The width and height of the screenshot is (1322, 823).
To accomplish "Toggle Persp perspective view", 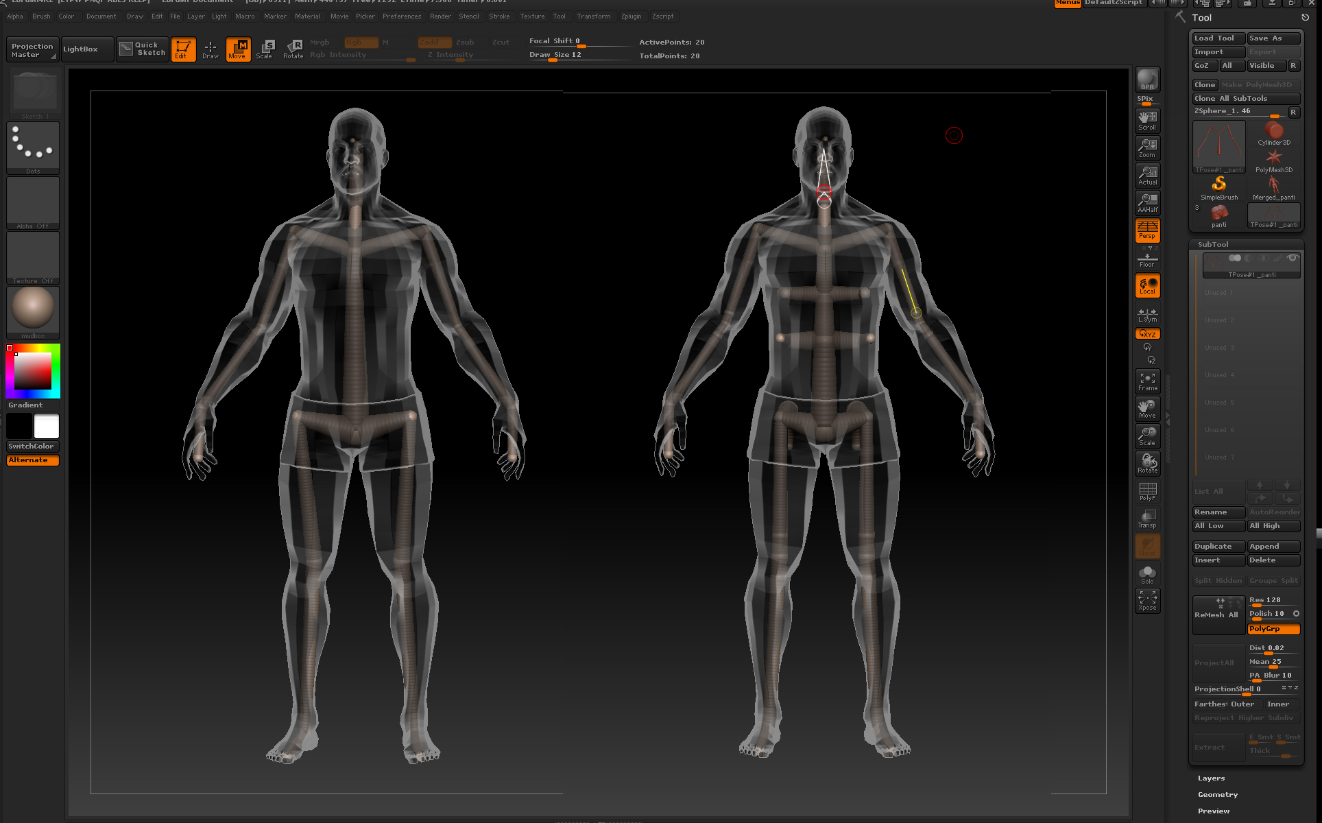I will (1147, 230).
